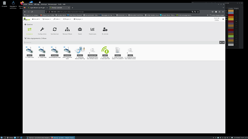This screenshot has width=248, height=139.
Task: Open the pilote Thermostat Salon device
Action: coord(67,53)
